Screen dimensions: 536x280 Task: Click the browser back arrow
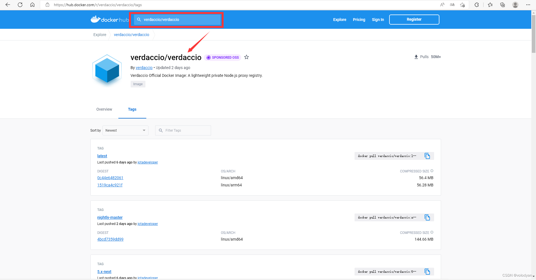(x=8, y=5)
